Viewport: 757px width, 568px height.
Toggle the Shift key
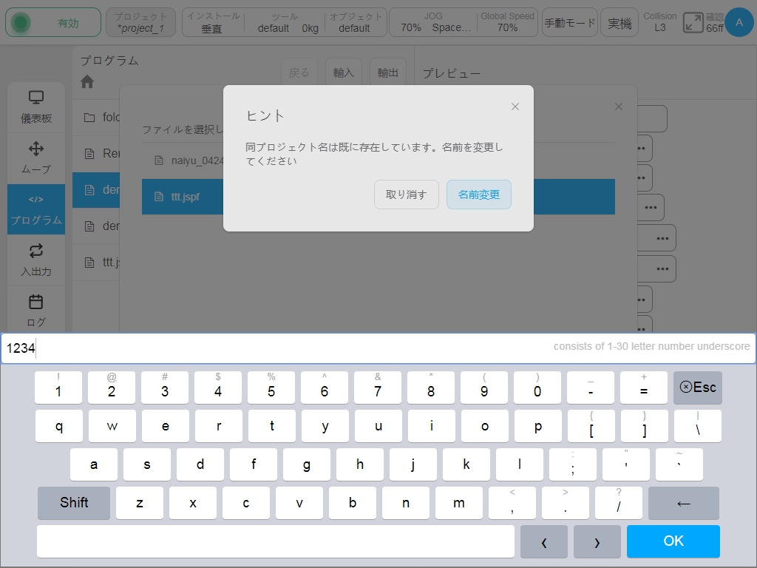pos(74,503)
